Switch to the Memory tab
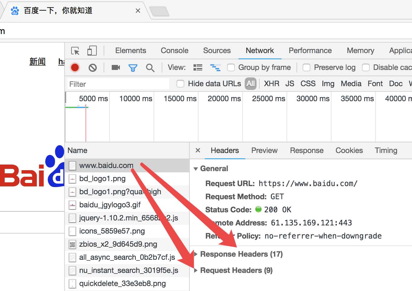Image resolution: width=412 pixels, height=291 pixels. 360,51
